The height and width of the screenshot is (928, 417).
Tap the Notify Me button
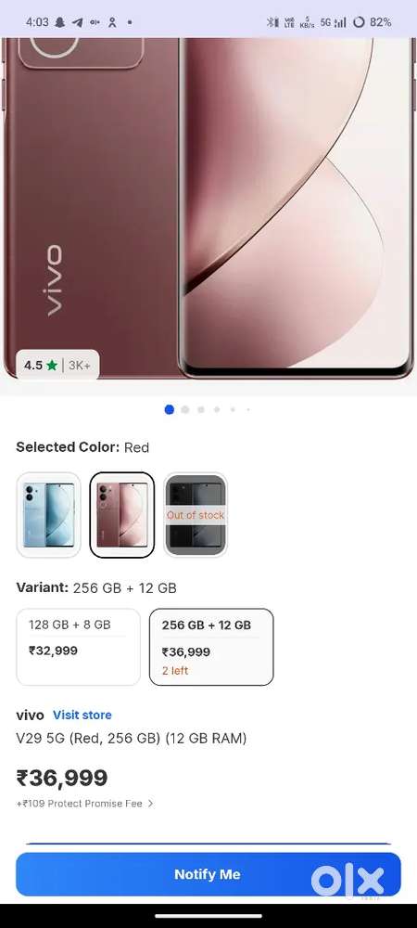pos(208,874)
